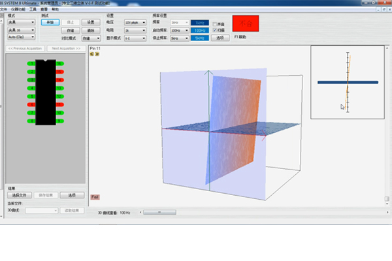Screen dimensions: 392x261
Task: Open the 显示模式 display mode dropdown
Action: (135, 38)
